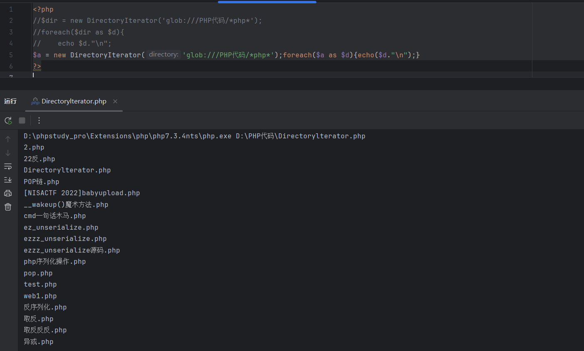This screenshot has width=584, height=351.
Task: Select the DirectoryIterator.php run tab
Action: coord(74,101)
